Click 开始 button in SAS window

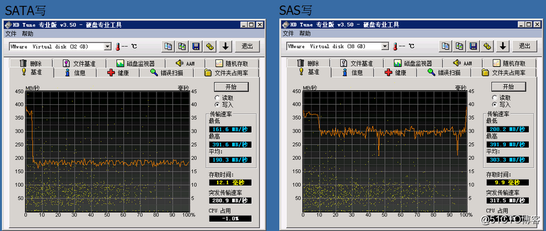tap(508, 87)
